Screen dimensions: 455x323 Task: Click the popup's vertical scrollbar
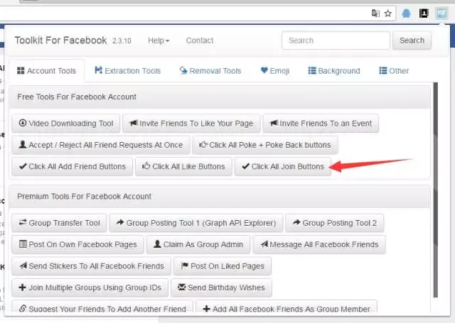435,190
